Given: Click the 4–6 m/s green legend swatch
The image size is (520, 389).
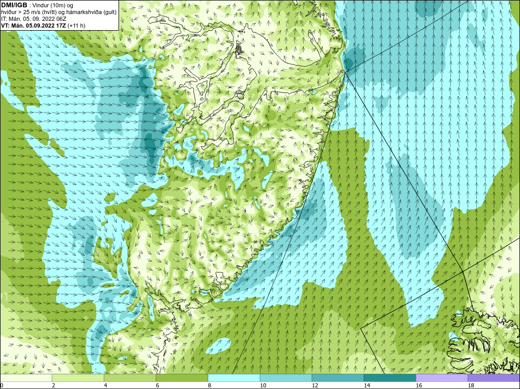Looking at the screenshot, I should coord(130,378).
